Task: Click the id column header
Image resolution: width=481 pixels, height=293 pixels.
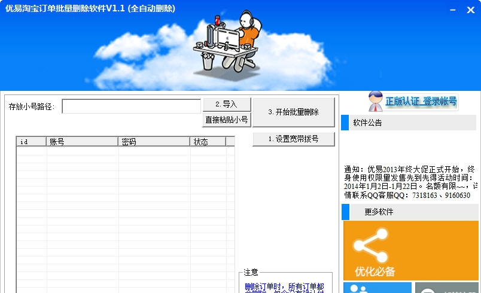Action: pos(31,142)
